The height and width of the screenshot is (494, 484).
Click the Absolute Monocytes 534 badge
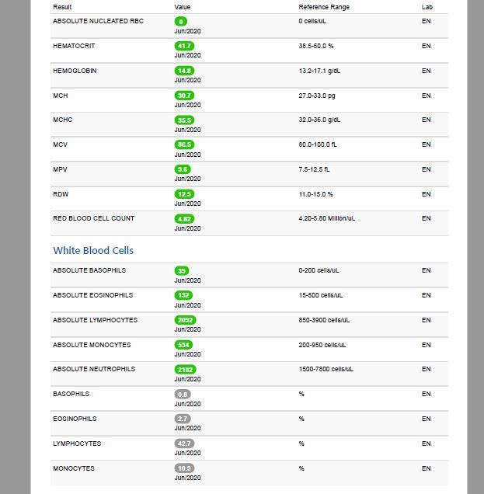[183, 345]
